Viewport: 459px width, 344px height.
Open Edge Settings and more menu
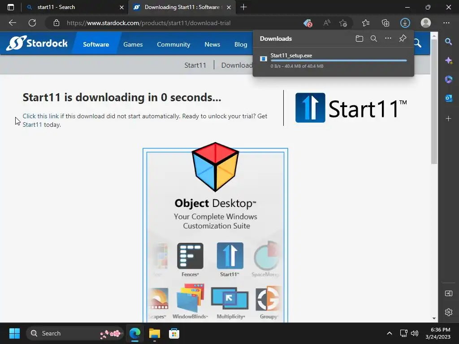pos(446,23)
